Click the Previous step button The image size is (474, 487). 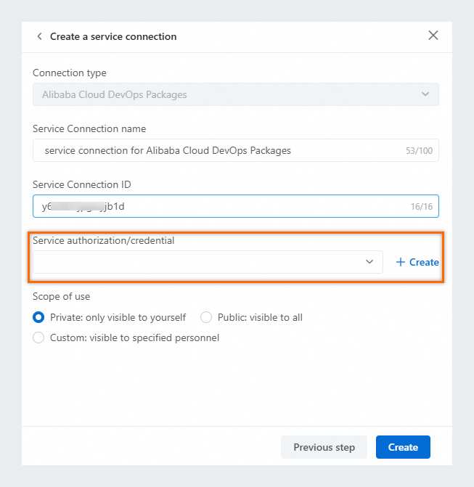tap(324, 447)
